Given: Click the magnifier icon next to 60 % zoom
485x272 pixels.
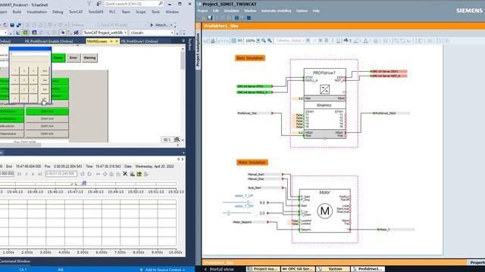Looking at the screenshot, I should (x=177, y=140).
